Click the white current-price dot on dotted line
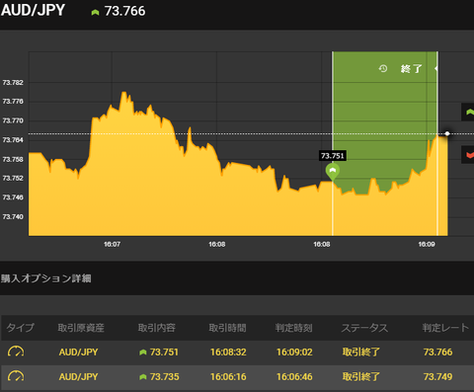474x392 pixels. point(447,133)
